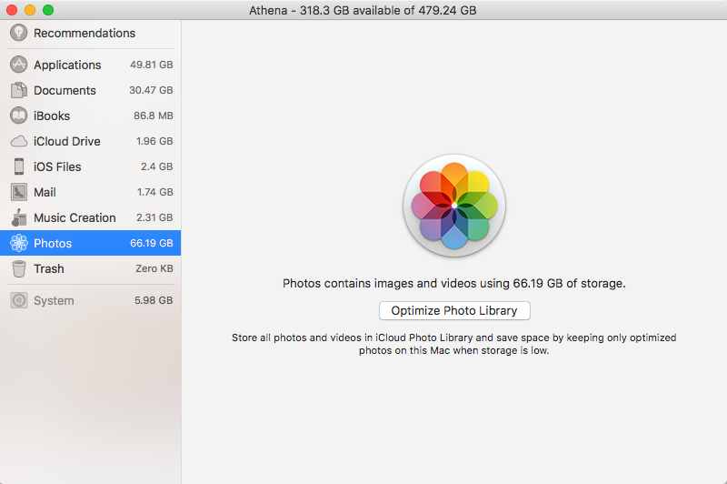The height and width of the screenshot is (484, 727).
Task: Click the Applications sidebar icon
Action: tap(18, 65)
